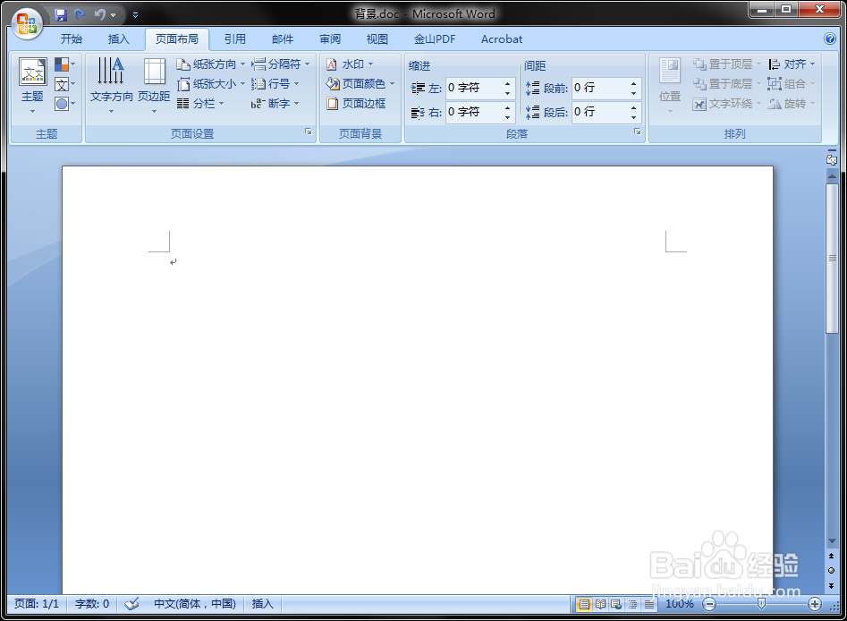Click zoom out minus button
This screenshot has width=847, height=621.
point(709,604)
